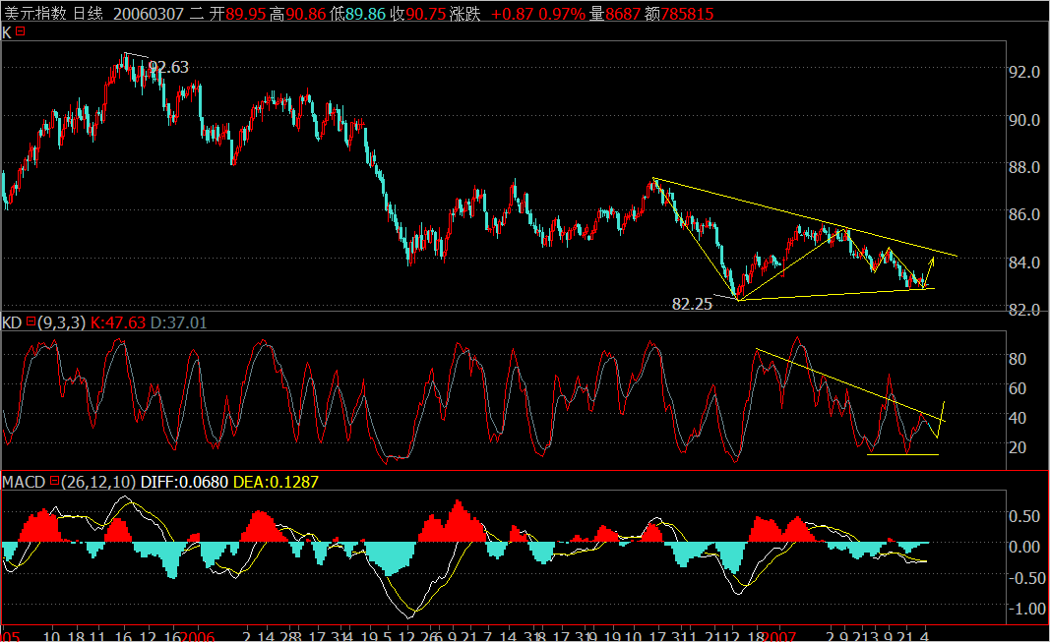Click the change value +0.87
Screen dimensions: 1050x642
(513, 14)
